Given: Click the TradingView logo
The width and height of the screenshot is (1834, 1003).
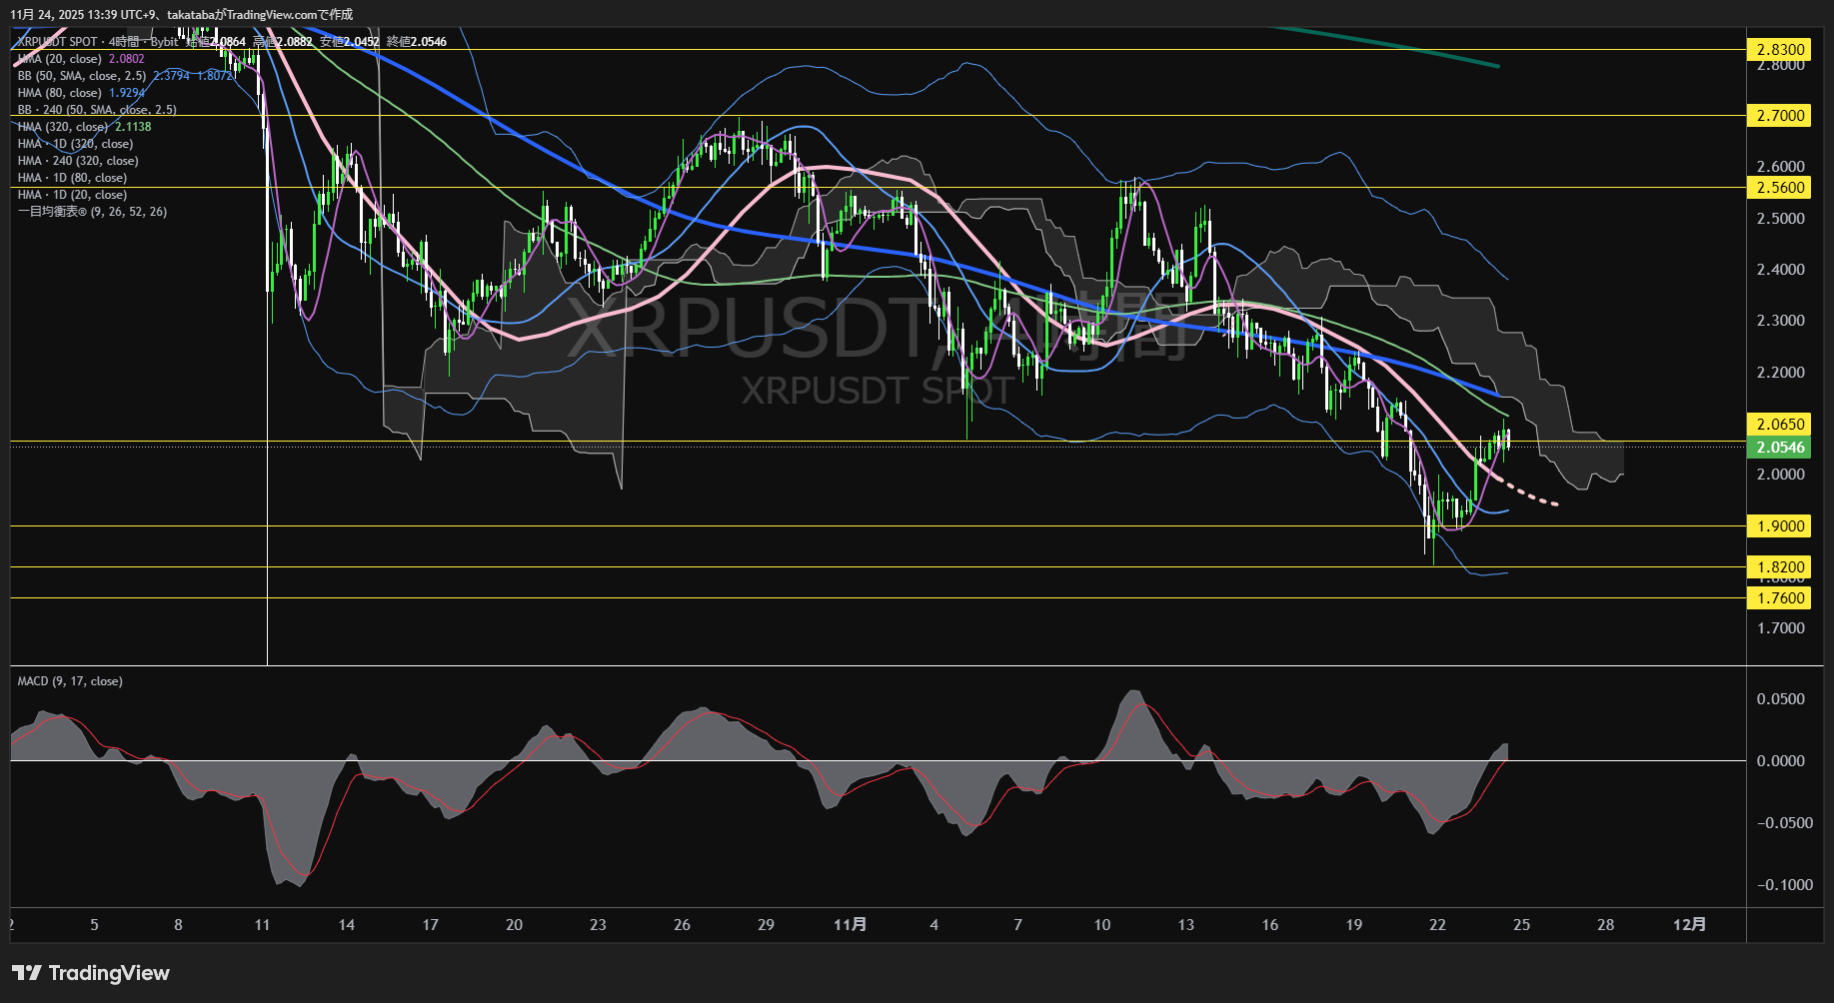Looking at the screenshot, I should [90, 972].
